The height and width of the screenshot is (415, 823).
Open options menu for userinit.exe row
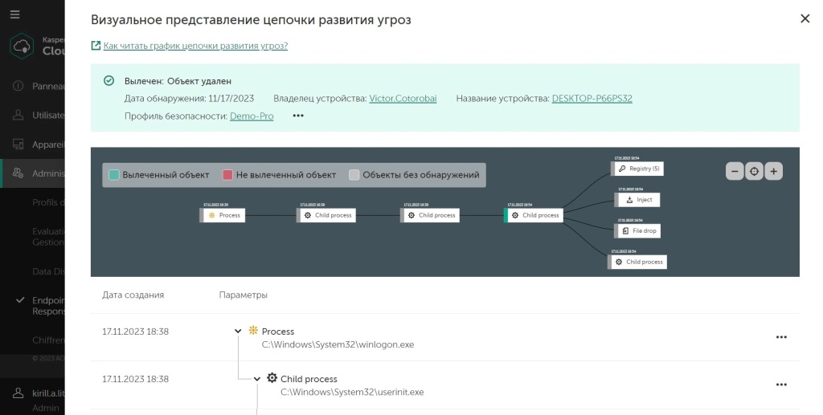click(x=781, y=384)
